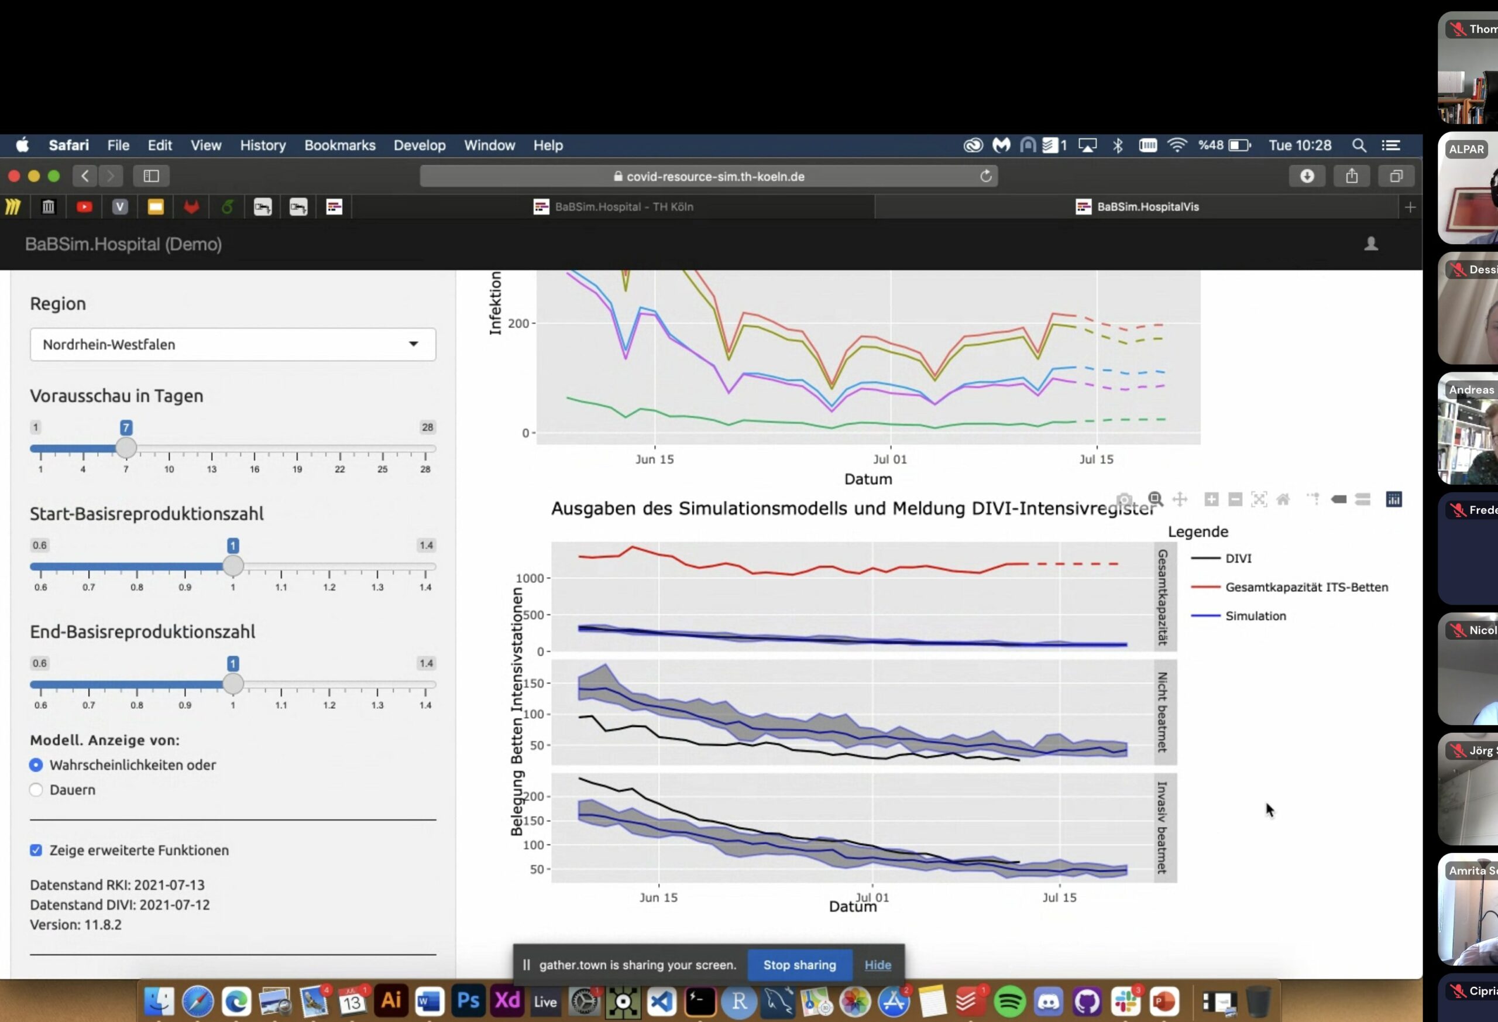The width and height of the screenshot is (1498, 1022).
Task: Click Start-Basisreproduktionszahl slider handle
Action: [x=233, y=565]
